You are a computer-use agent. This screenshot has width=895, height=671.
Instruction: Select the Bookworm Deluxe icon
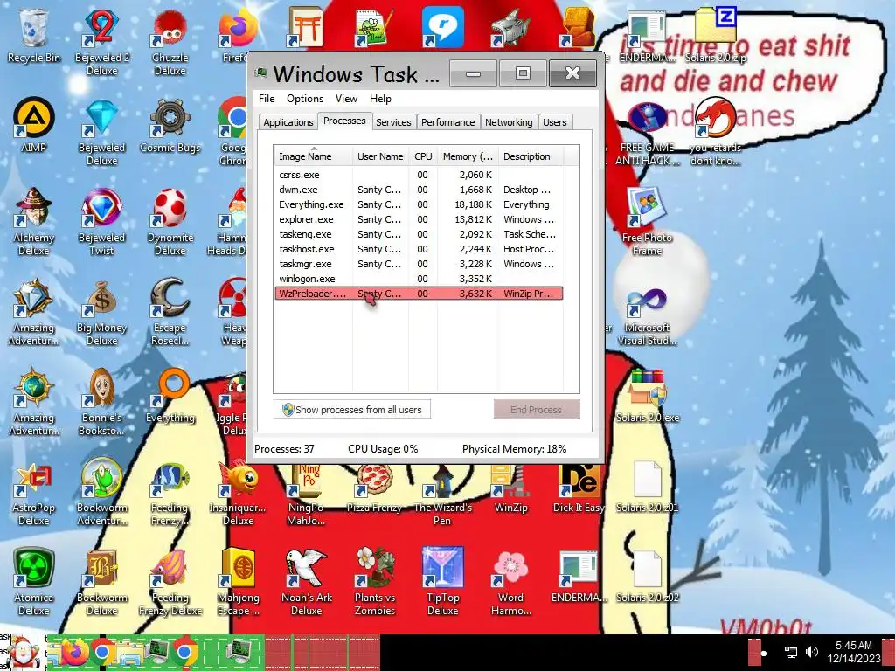[101, 583]
